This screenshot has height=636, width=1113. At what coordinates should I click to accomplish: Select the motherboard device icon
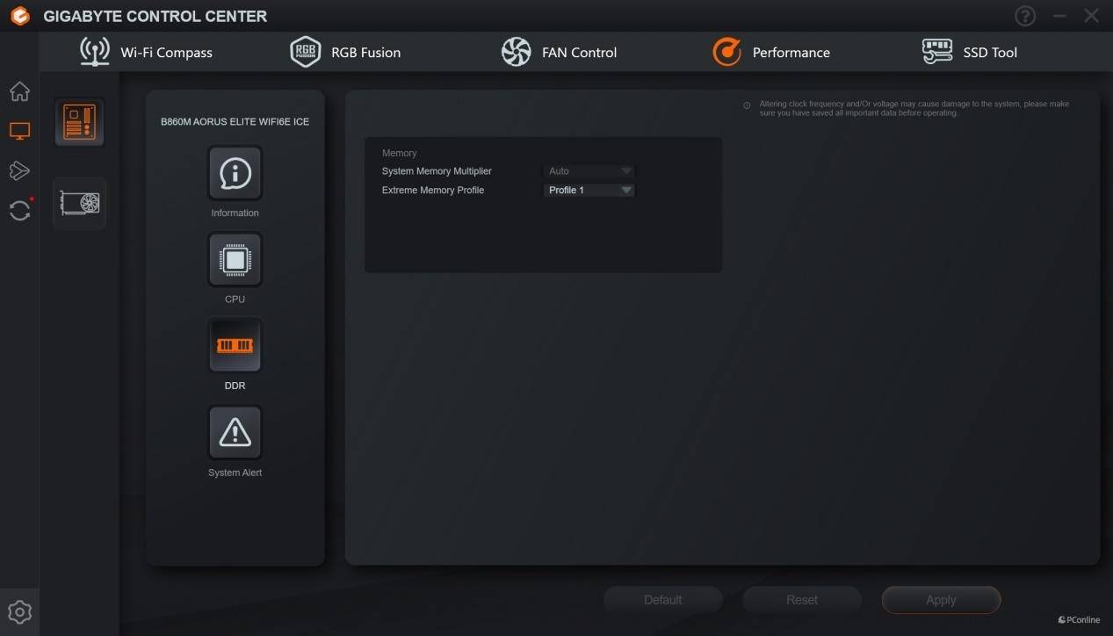tap(79, 122)
